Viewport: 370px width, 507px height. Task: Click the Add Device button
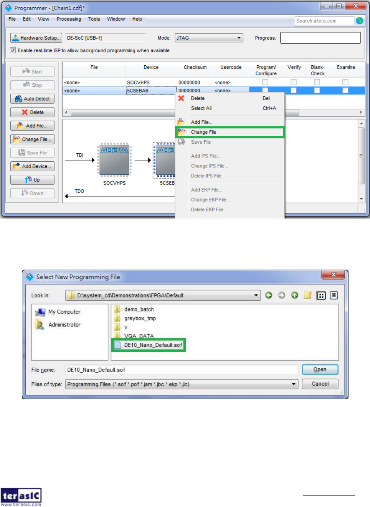tap(32, 166)
